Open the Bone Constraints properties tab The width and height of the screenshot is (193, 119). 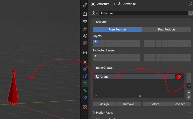pyautogui.click(x=85, y=98)
